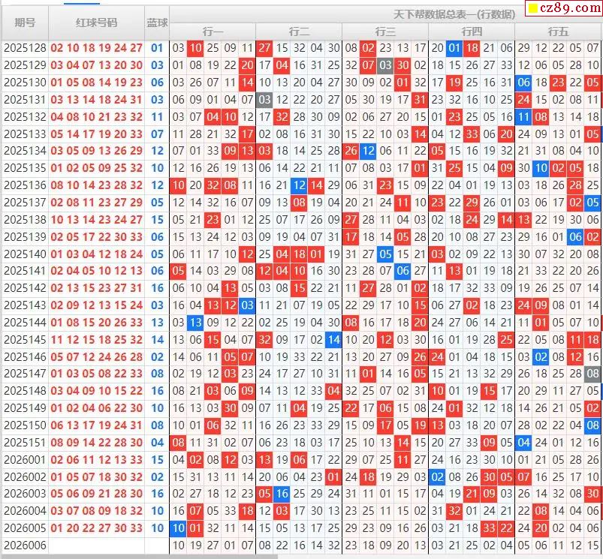Viewport: 603px width, 559px height.
Task: Select issue number 2026001
Action: coord(25,460)
